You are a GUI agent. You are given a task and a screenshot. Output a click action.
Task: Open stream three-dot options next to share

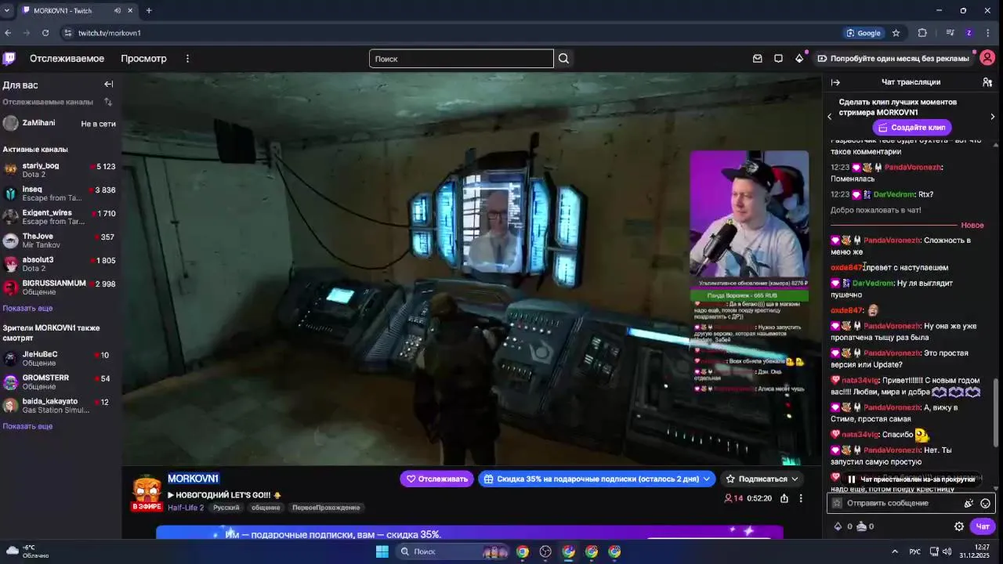(801, 499)
